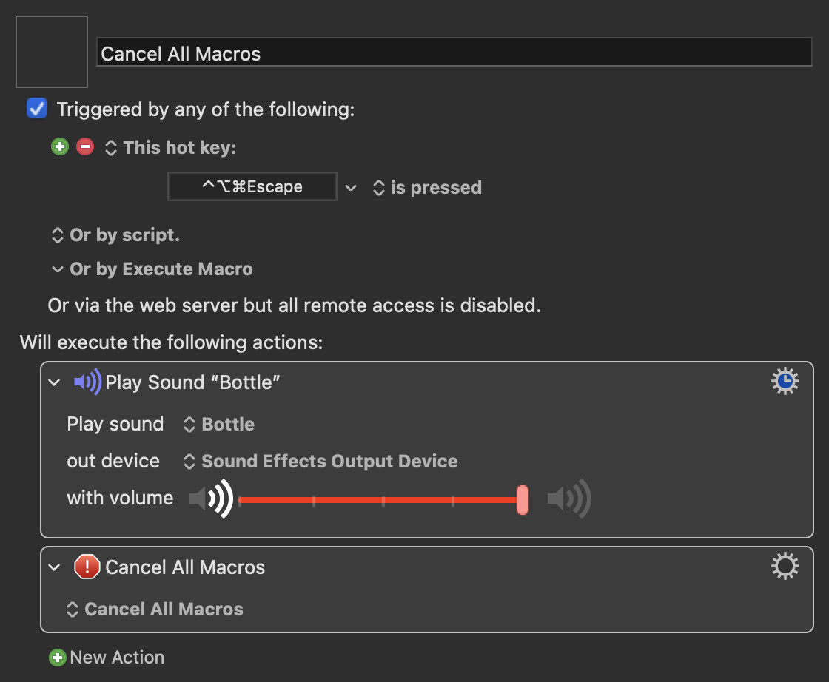
Task: Change the "is pressed" trigger condition popup
Action: pyautogui.click(x=427, y=188)
